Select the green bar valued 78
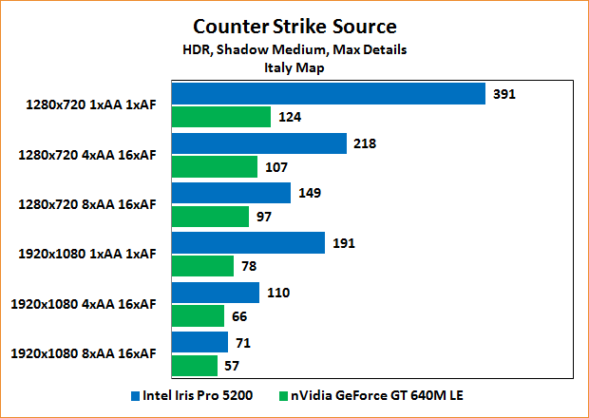Image resolution: width=589 pixels, height=418 pixels. [203, 266]
